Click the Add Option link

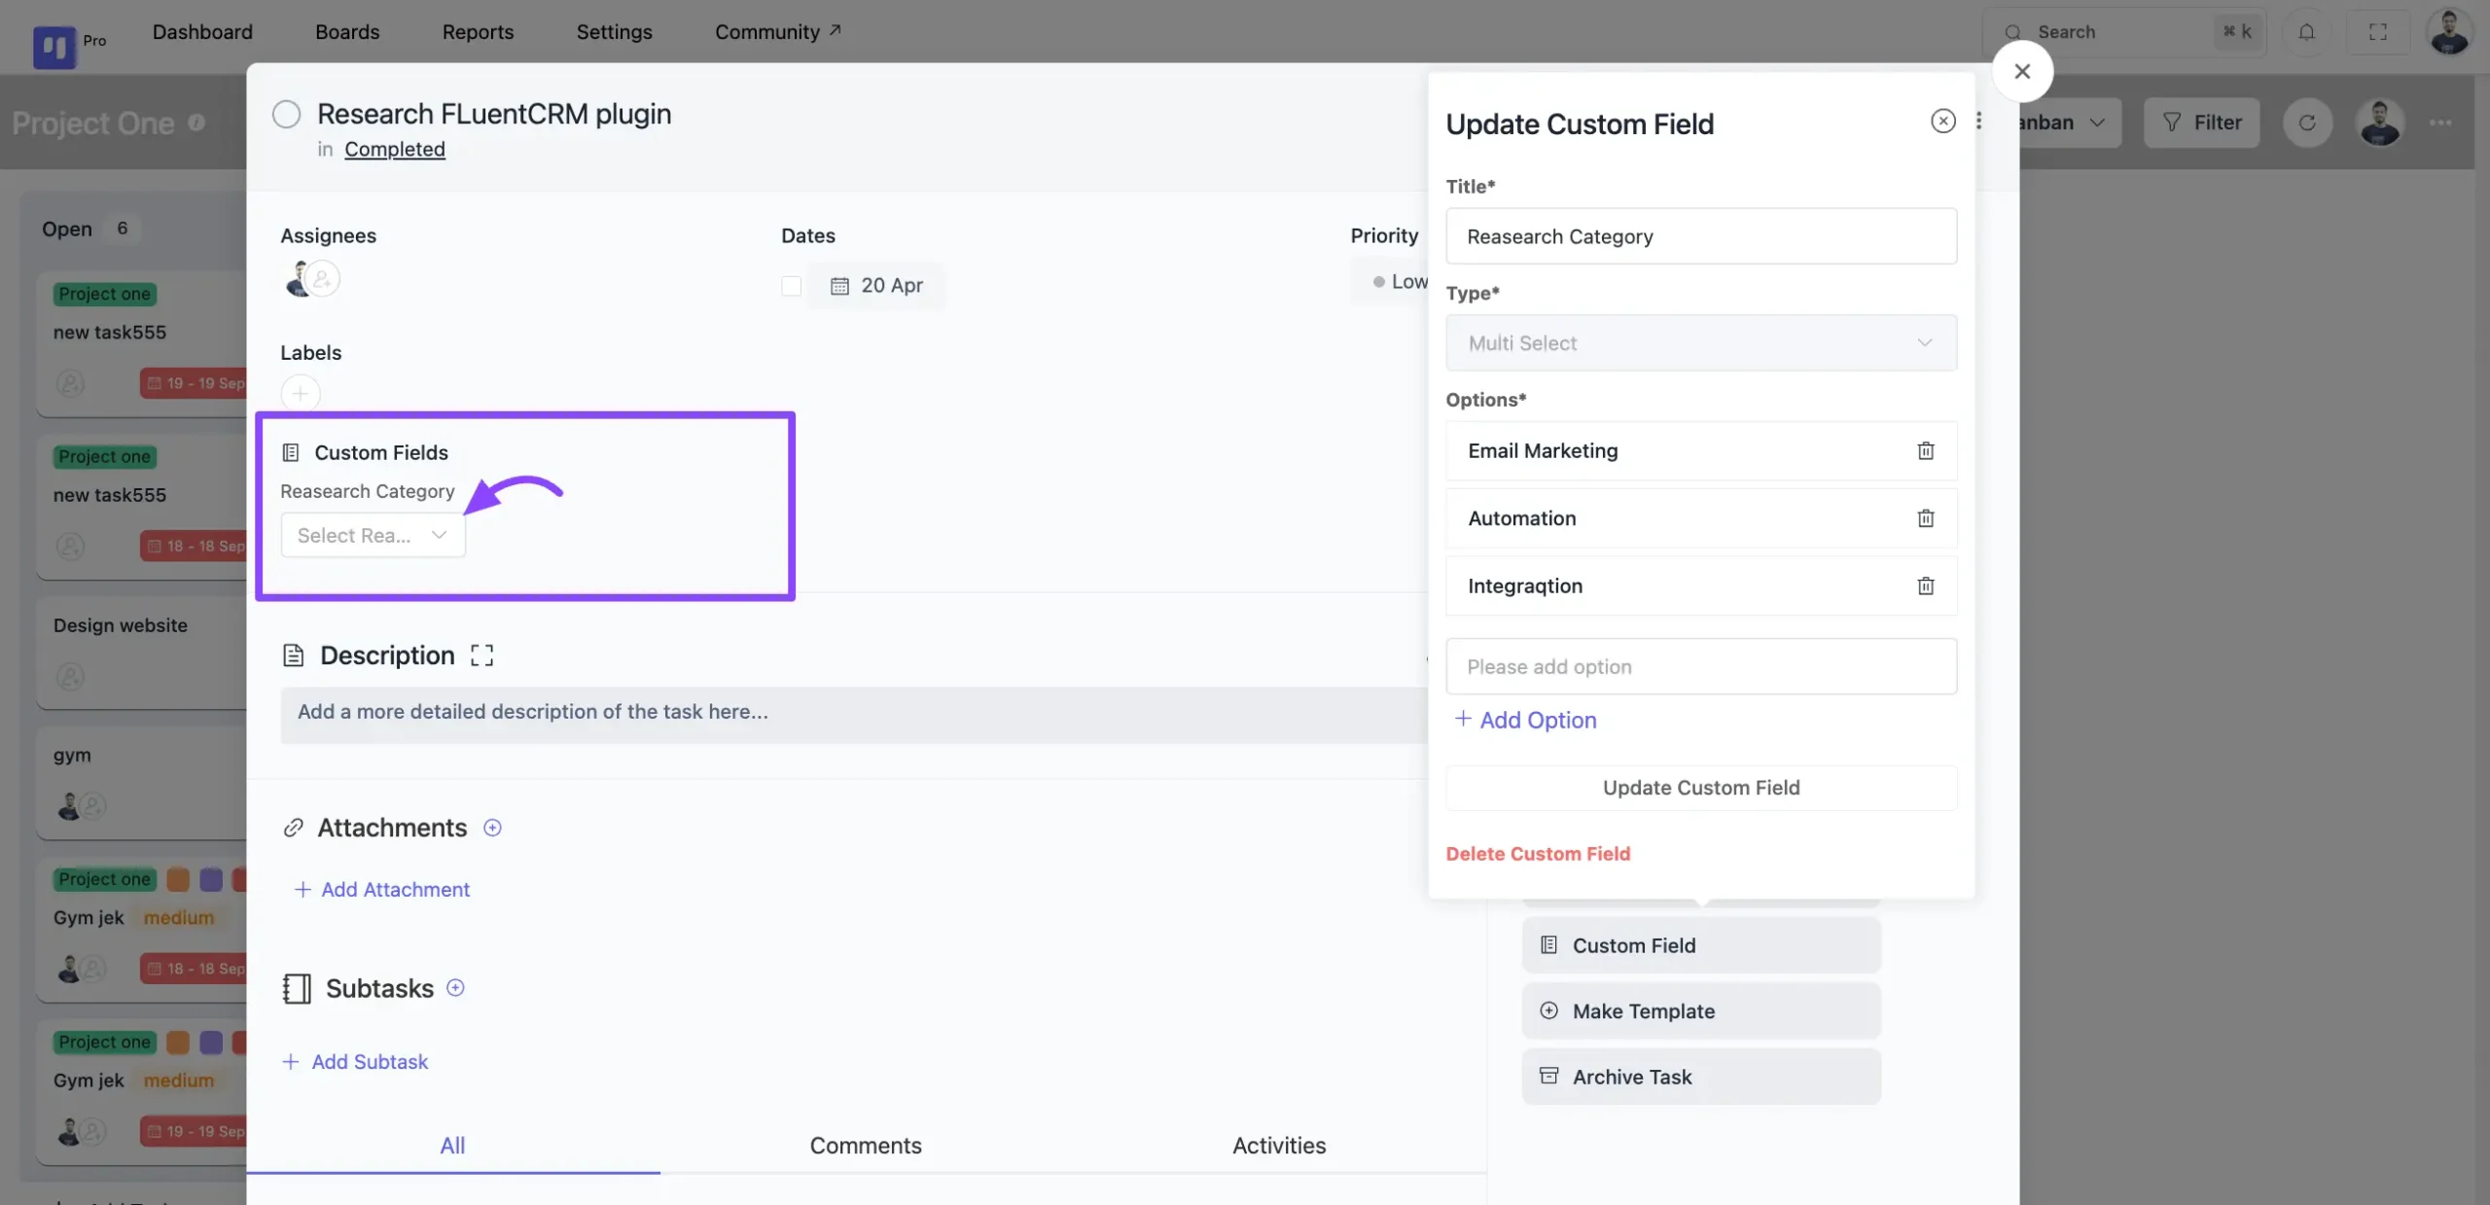tap(1525, 720)
